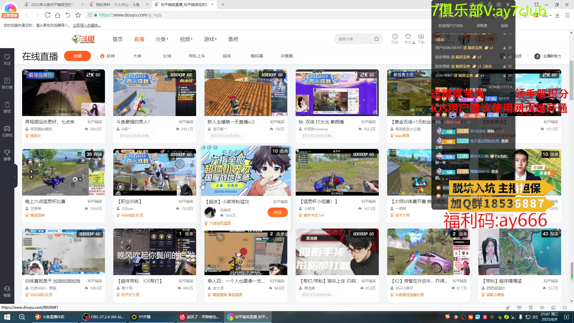This screenshot has width=574, height=323.
Task: Click the 立即登录 login button
Action: tap(11, 16)
